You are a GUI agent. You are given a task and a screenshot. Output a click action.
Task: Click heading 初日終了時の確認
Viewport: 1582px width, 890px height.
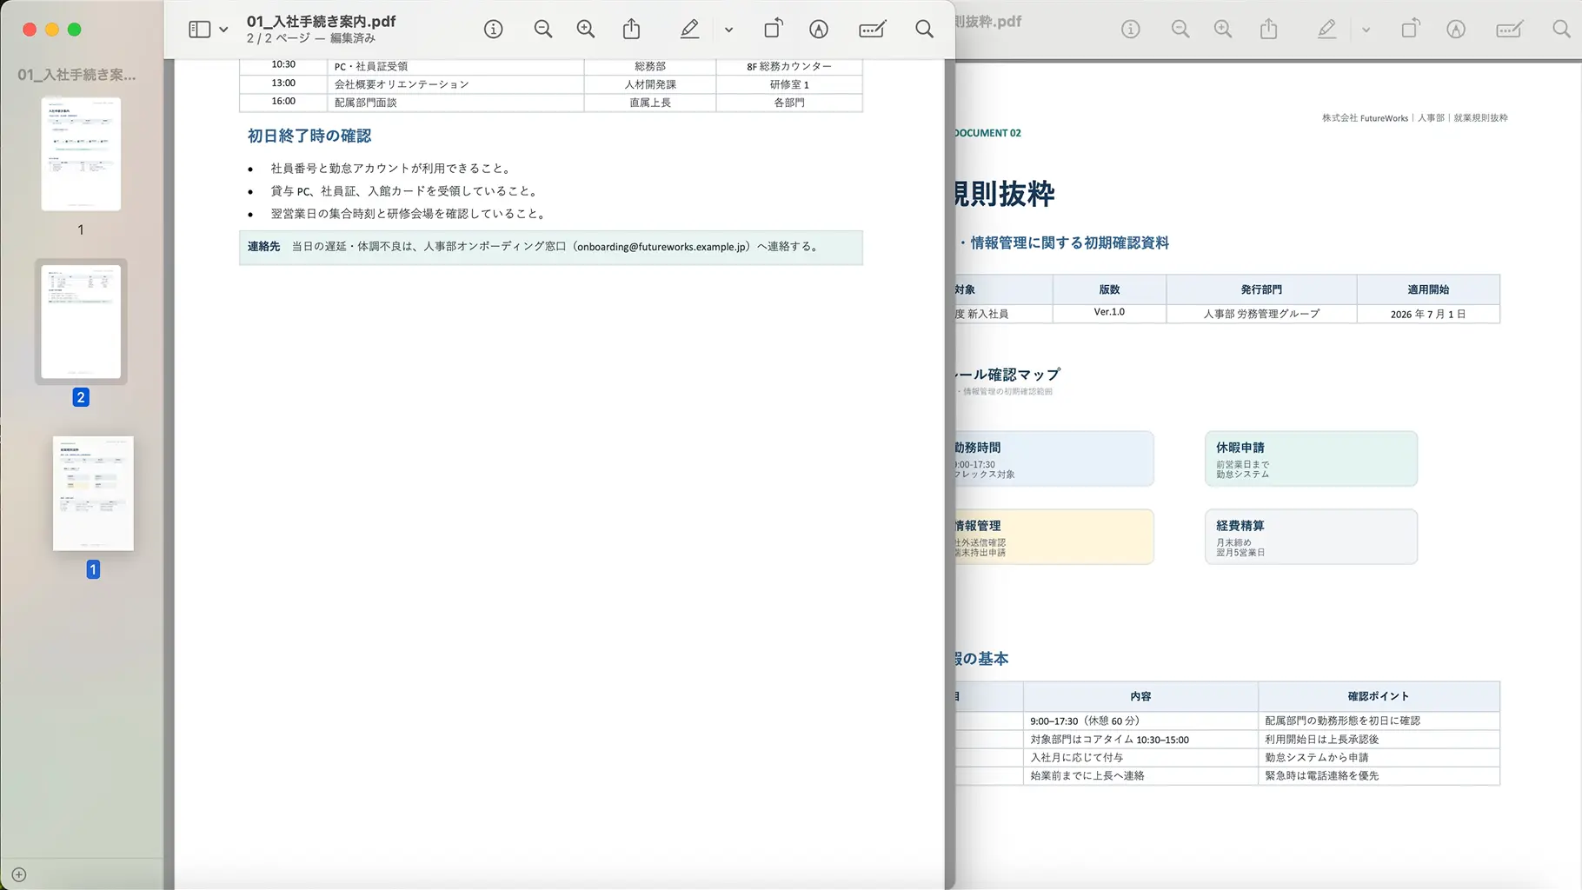coord(309,136)
